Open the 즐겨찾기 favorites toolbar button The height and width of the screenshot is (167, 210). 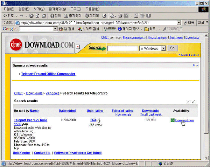pos(72,16)
